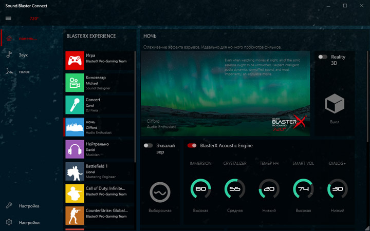Select the red home panel icon
Image resolution: width=370 pixels, height=231 pixels.
pos(9,38)
